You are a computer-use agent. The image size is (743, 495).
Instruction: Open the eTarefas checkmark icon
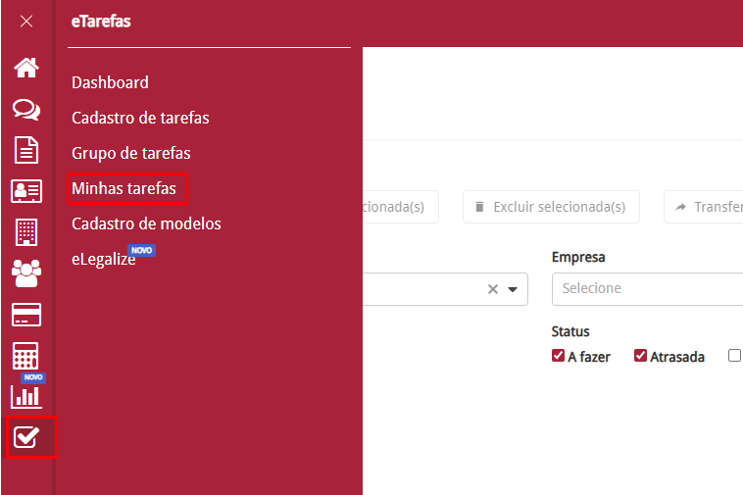tap(26, 437)
